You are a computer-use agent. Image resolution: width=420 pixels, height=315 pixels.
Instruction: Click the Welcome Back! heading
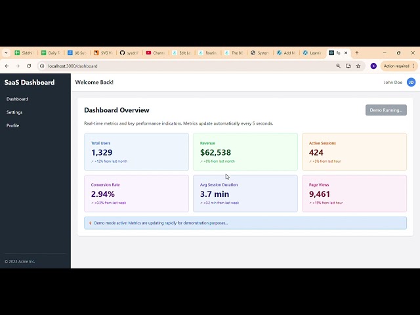[94, 82]
